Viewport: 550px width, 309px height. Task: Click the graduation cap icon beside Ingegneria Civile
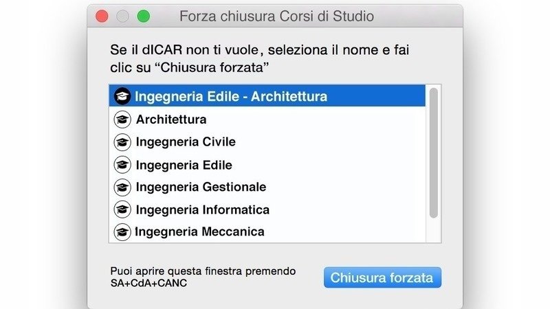122,142
